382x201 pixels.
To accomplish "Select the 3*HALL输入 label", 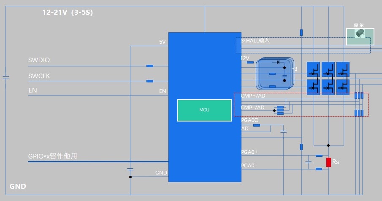I will [255, 41].
